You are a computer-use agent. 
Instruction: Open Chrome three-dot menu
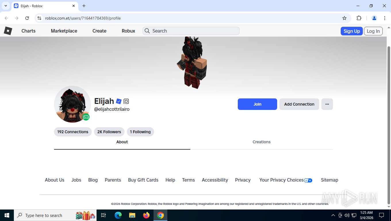pyautogui.click(x=385, y=18)
